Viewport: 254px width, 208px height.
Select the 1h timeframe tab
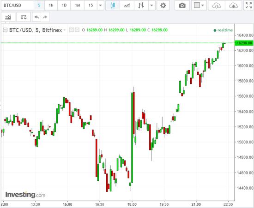pos(51,6)
